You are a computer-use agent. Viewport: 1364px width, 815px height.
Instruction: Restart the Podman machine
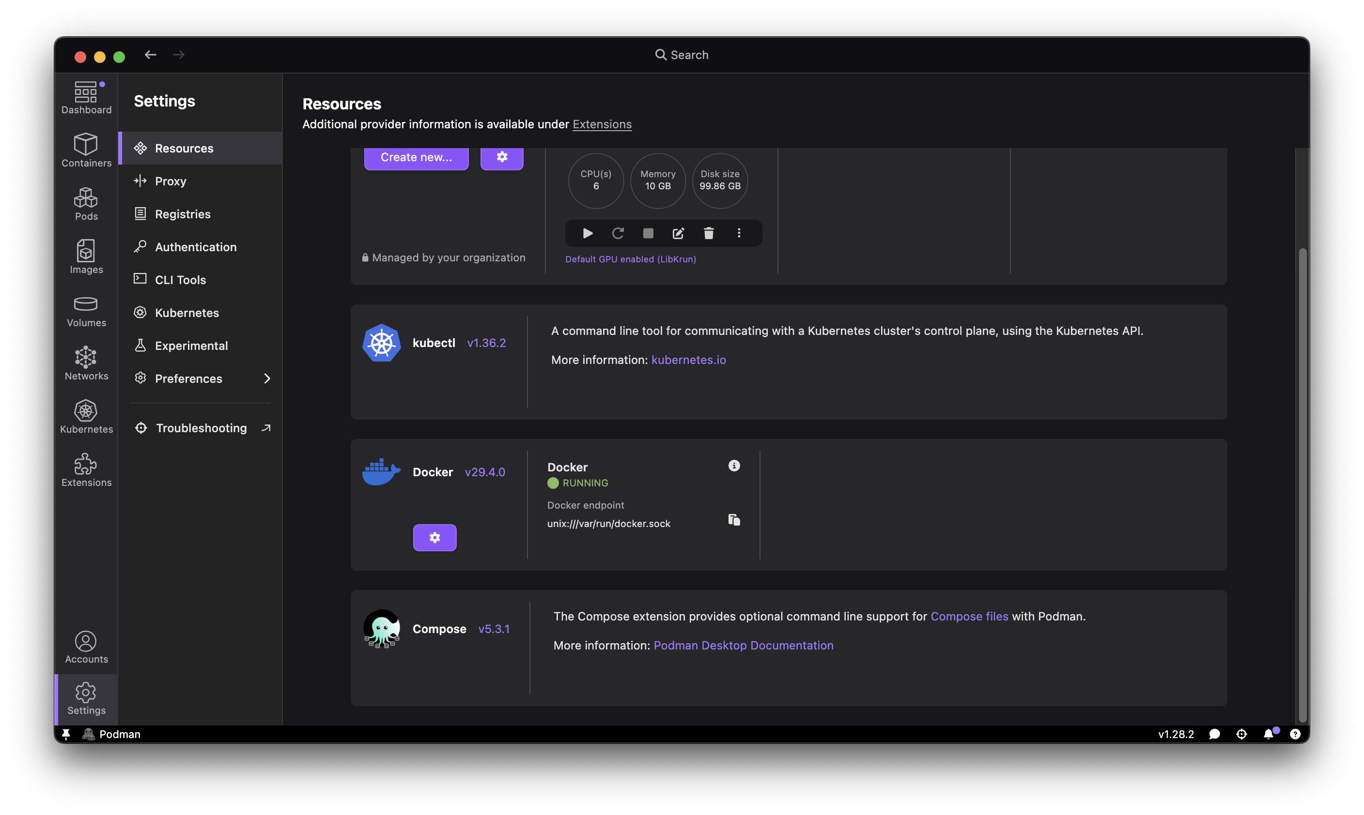(x=618, y=233)
